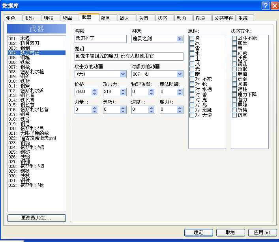
Task: Check the 对 不死 attribute
Action: pyautogui.click(x=192, y=79)
